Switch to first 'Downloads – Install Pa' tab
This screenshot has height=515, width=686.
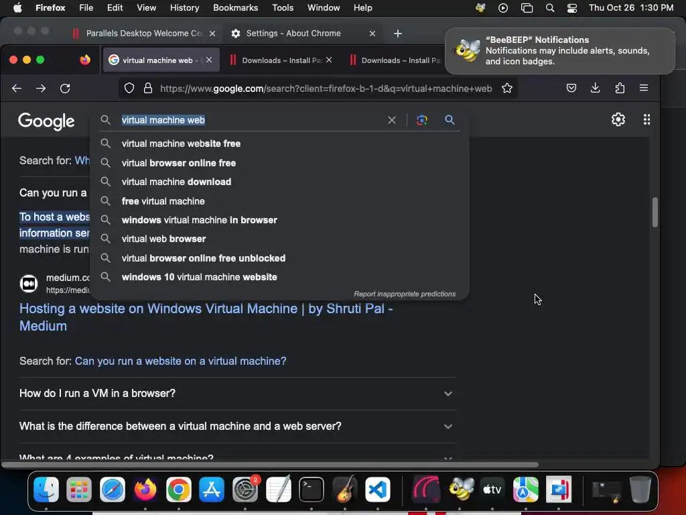coord(281,60)
